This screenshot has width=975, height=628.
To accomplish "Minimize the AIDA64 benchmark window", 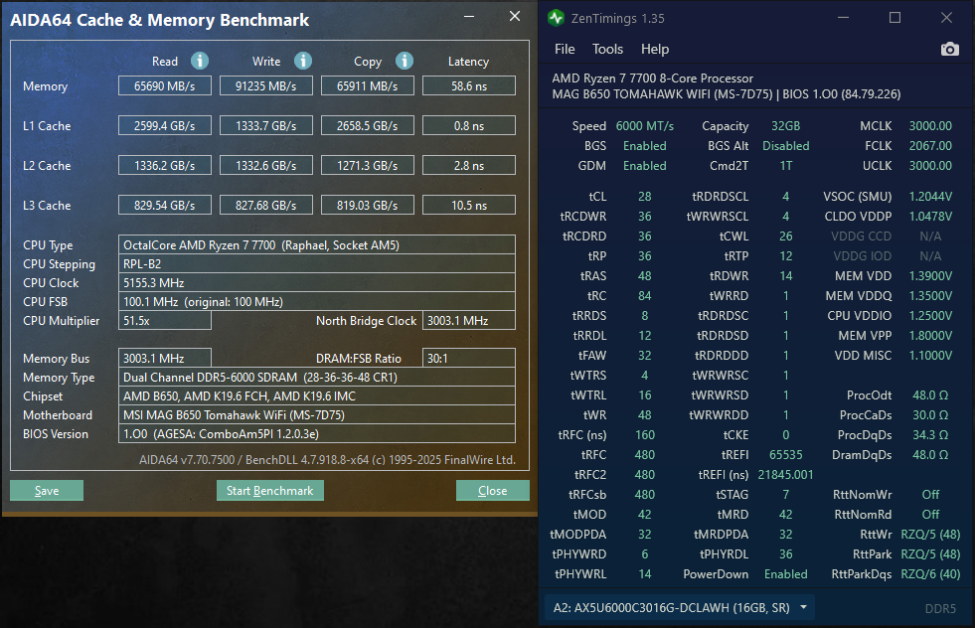I will coord(469,17).
